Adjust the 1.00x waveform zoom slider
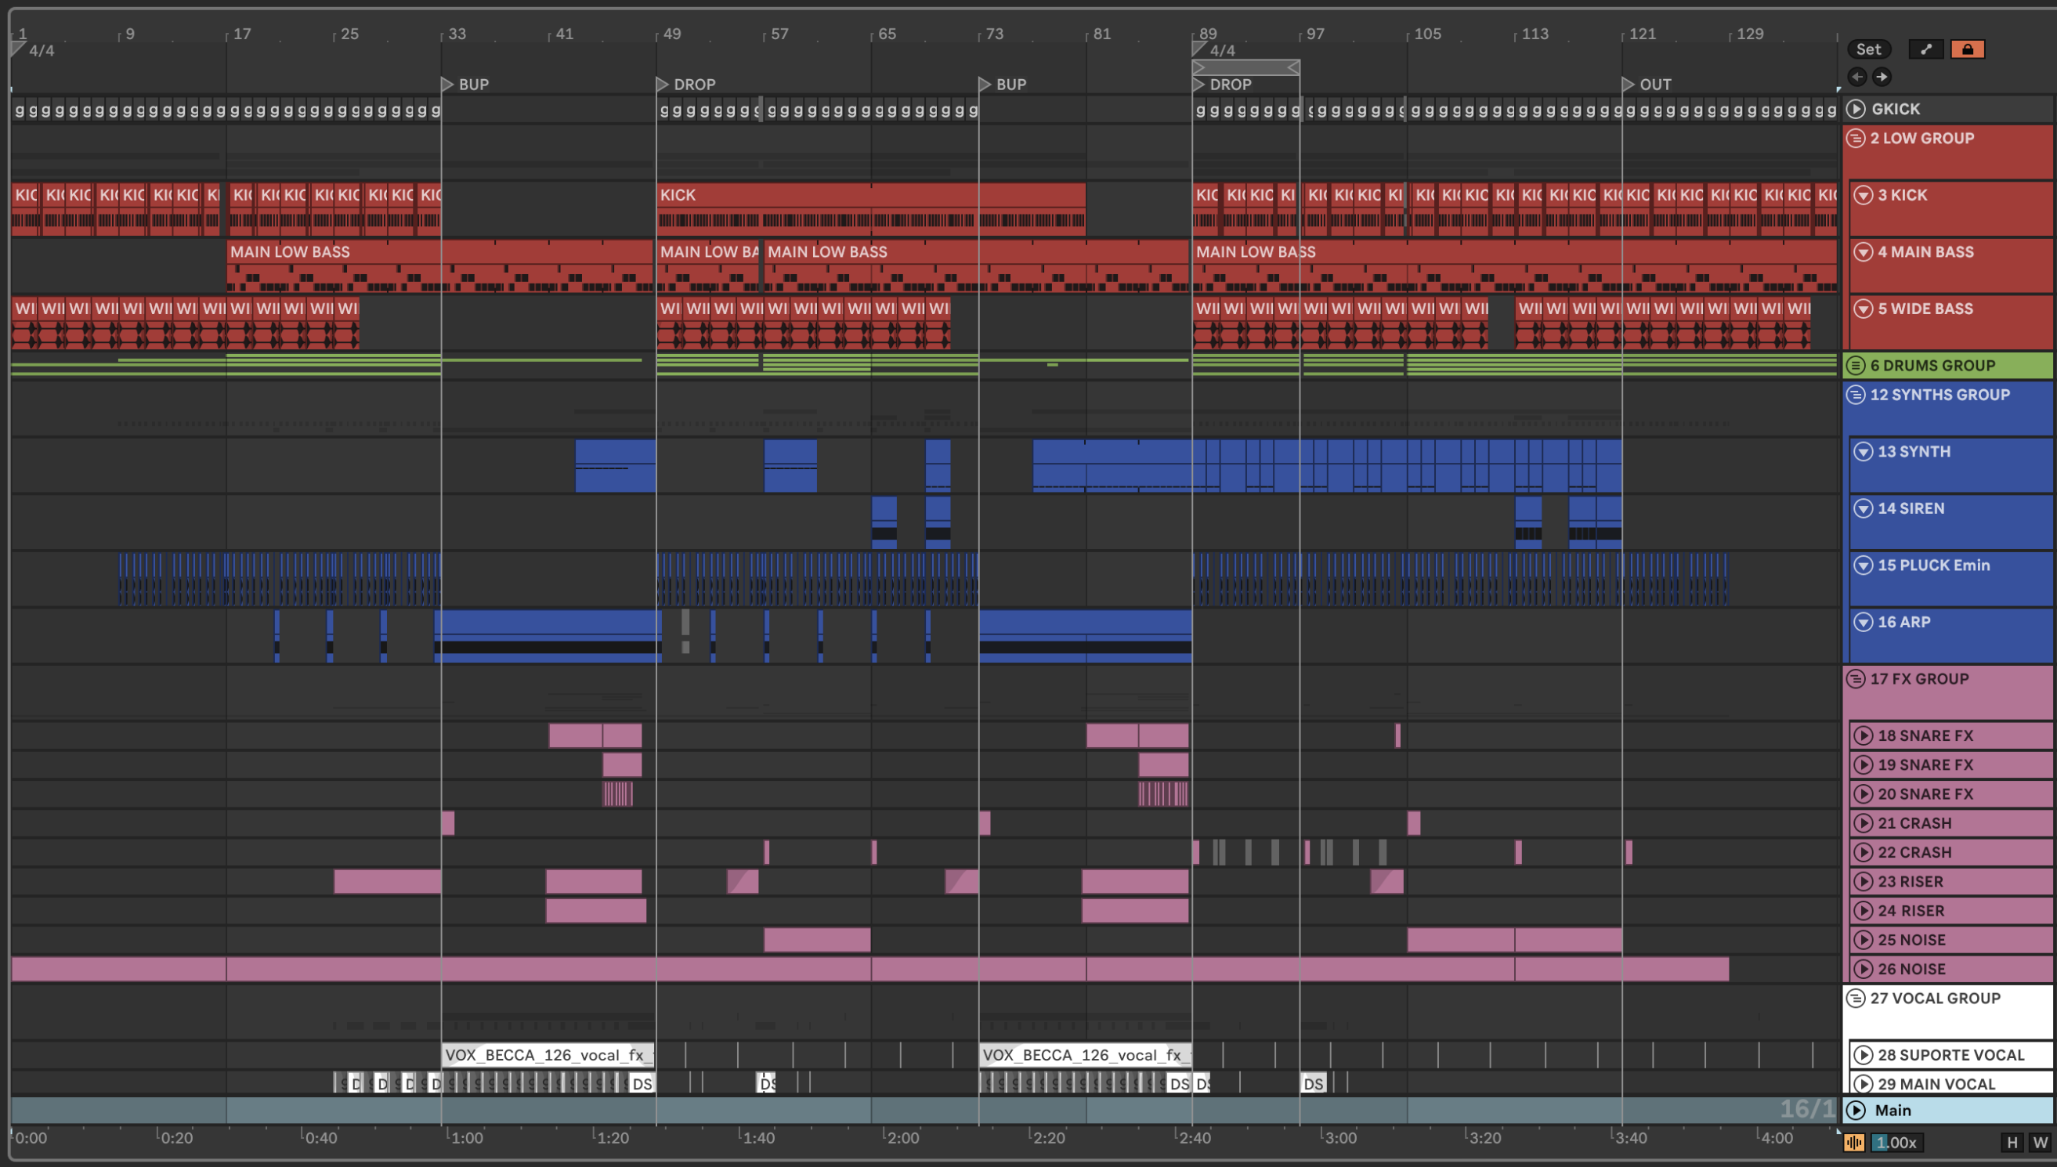Image resolution: width=2057 pixels, height=1167 pixels. (1896, 1142)
